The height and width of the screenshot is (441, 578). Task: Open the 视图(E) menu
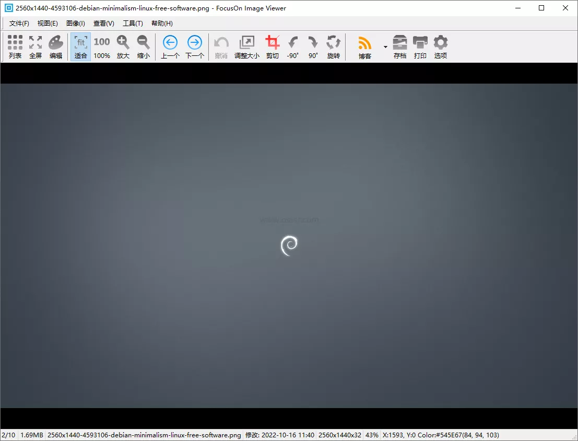[x=48, y=23]
